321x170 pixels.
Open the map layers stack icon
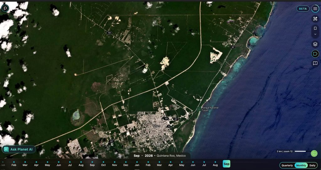coord(315,44)
